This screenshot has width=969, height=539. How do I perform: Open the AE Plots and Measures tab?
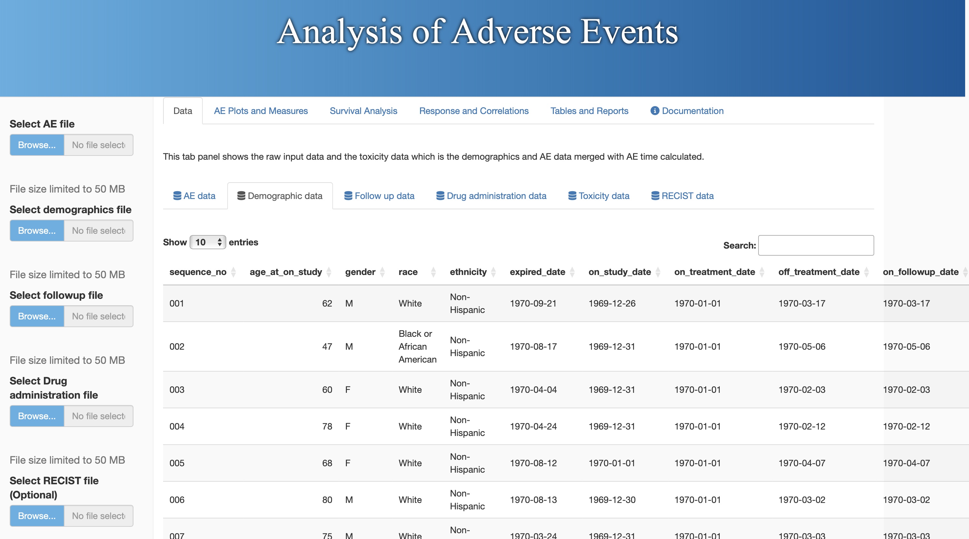[261, 111]
